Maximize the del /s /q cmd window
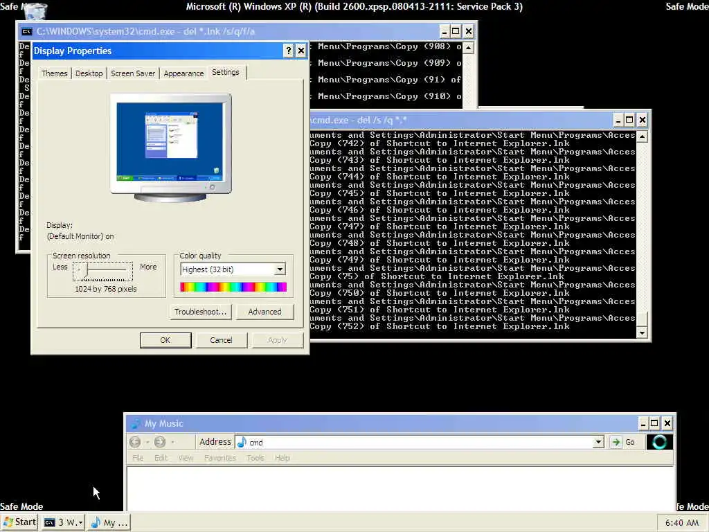The image size is (709, 532). 629,120
